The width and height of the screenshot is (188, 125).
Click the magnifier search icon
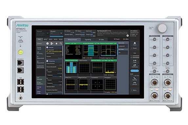(x=61, y=44)
